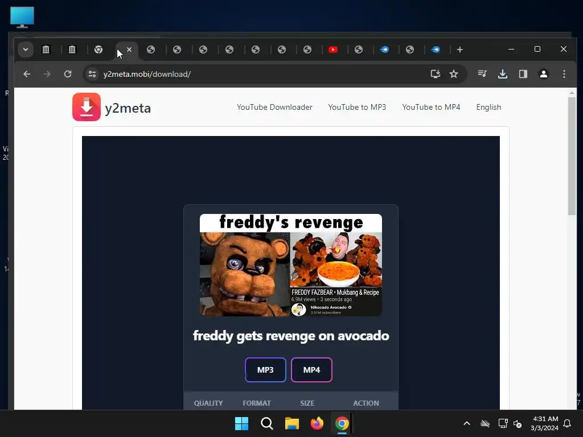The width and height of the screenshot is (583, 437).
Task: Expand hidden system tray icons
Action: click(x=467, y=423)
